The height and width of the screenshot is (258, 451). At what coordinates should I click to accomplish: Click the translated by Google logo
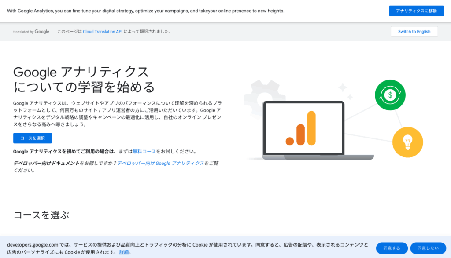tap(31, 32)
